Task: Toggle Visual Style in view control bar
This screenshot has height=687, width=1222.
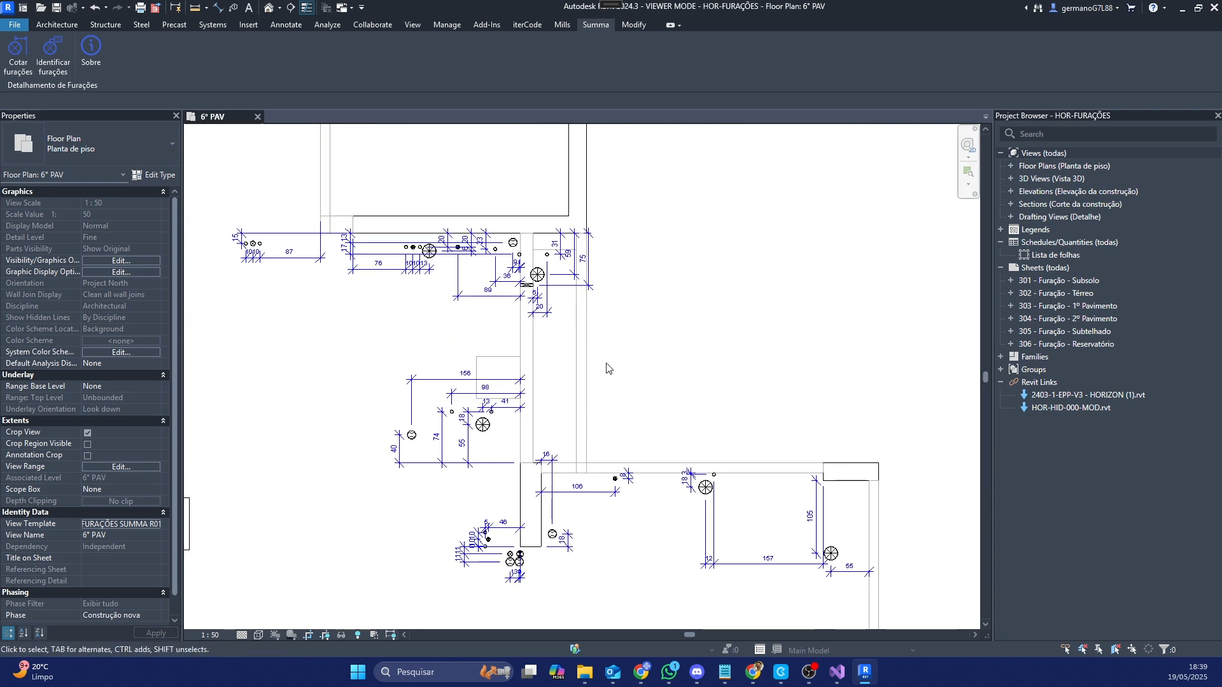Action: [x=258, y=635]
